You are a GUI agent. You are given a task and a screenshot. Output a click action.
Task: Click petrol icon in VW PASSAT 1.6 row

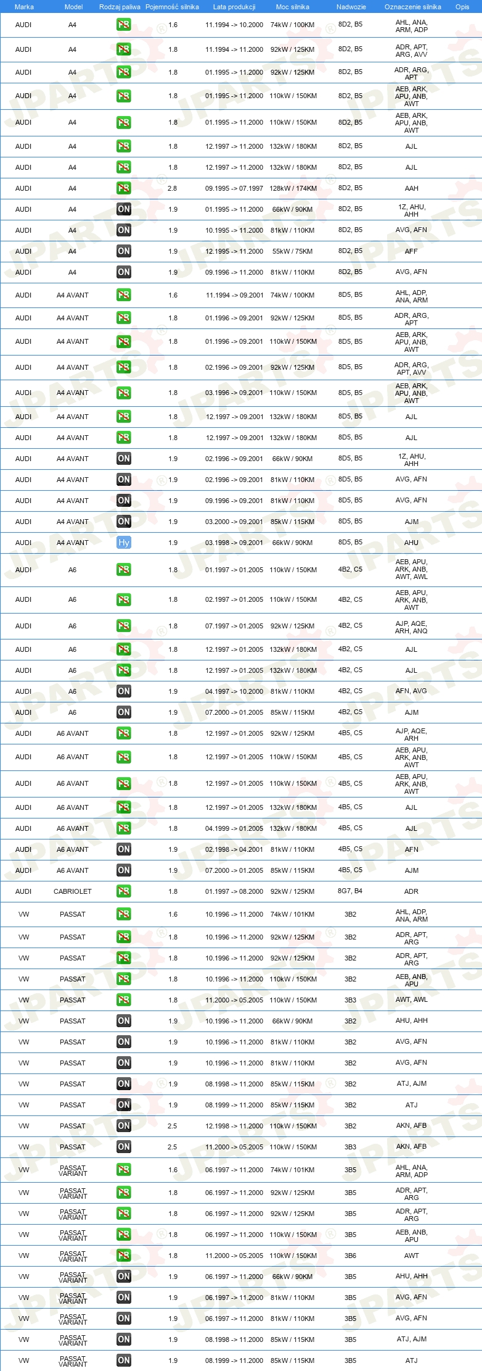coord(124,914)
